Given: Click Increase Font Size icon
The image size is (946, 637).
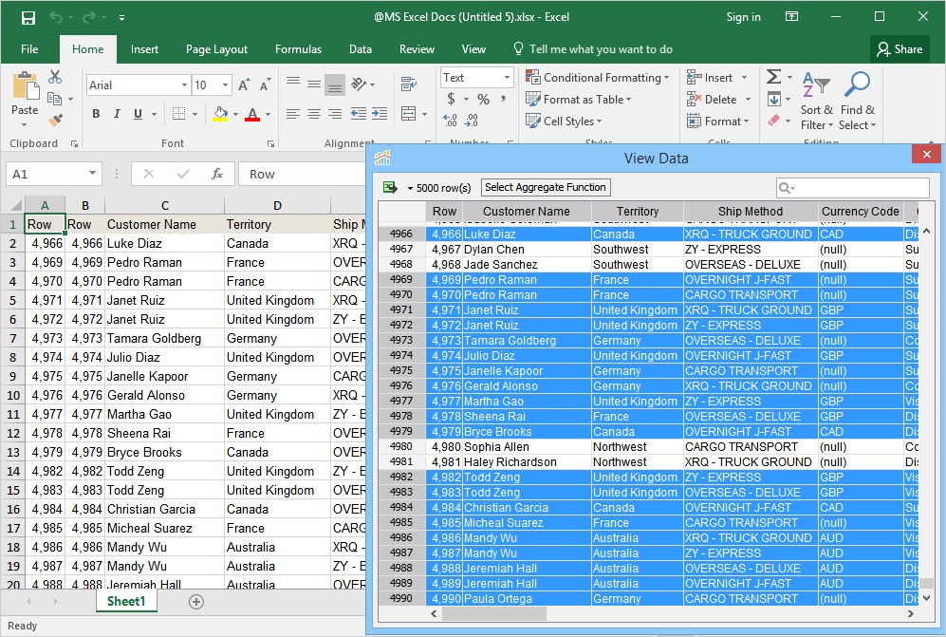Looking at the screenshot, I should pos(244,85).
